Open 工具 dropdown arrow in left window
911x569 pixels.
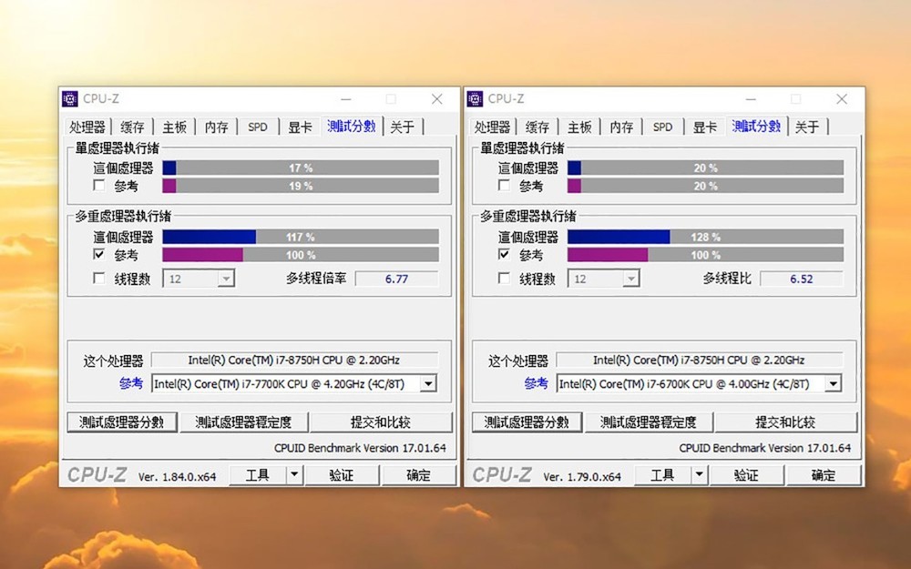(x=294, y=475)
